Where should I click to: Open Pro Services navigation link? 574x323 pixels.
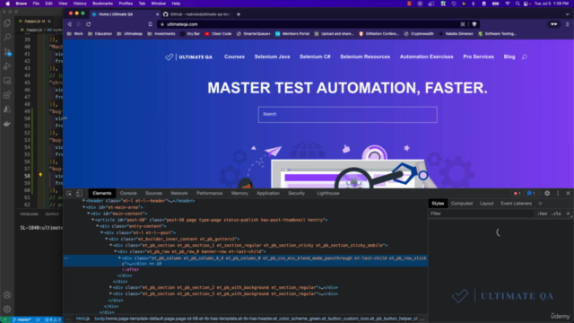pyautogui.click(x=478, y=57)
